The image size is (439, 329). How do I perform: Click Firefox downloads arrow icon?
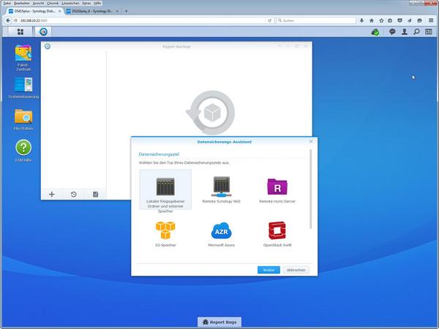point(361,20)
